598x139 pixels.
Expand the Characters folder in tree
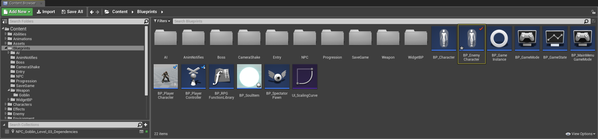(6, 104)
